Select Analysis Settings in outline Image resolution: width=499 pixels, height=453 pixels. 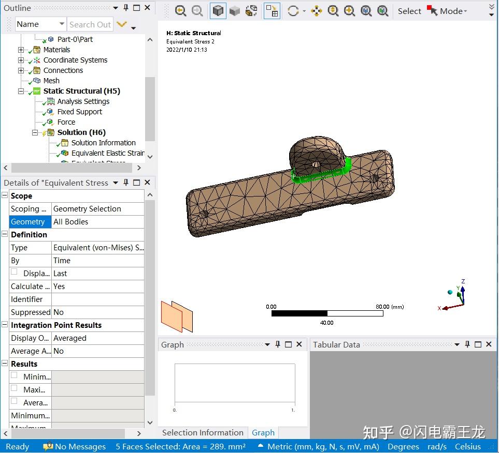(83, 101)
